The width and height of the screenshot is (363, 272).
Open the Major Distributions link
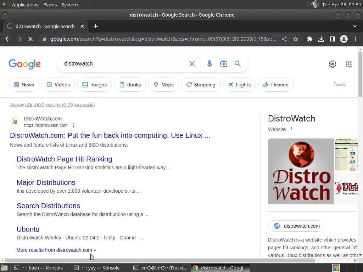coord(46,182)
